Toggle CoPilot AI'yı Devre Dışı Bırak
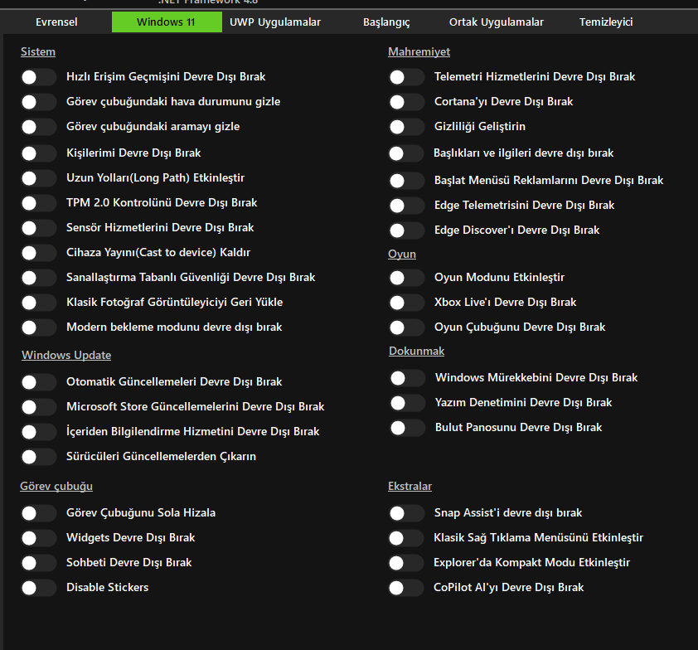Viewport: 698px width, 650px height. [405, 588]
